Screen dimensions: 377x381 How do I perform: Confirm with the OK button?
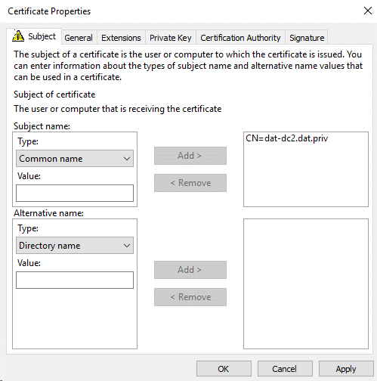tap(224, 369)
